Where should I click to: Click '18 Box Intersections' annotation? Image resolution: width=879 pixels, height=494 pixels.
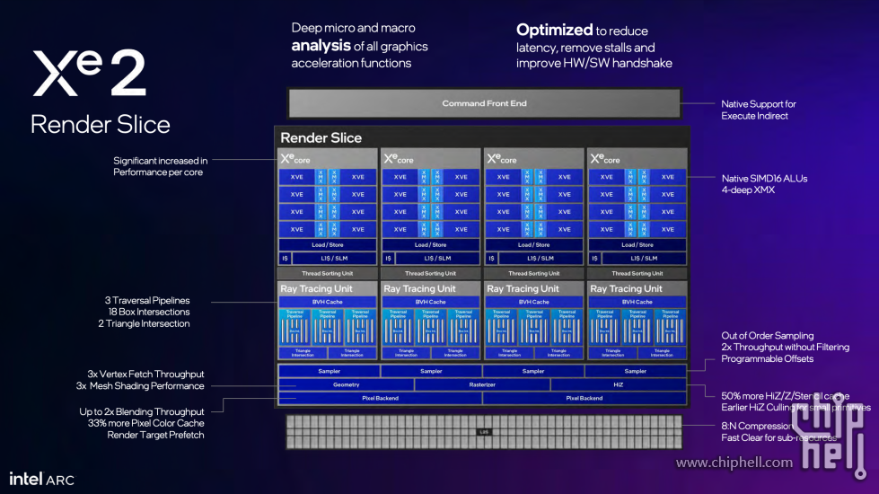tap(149, 312)
